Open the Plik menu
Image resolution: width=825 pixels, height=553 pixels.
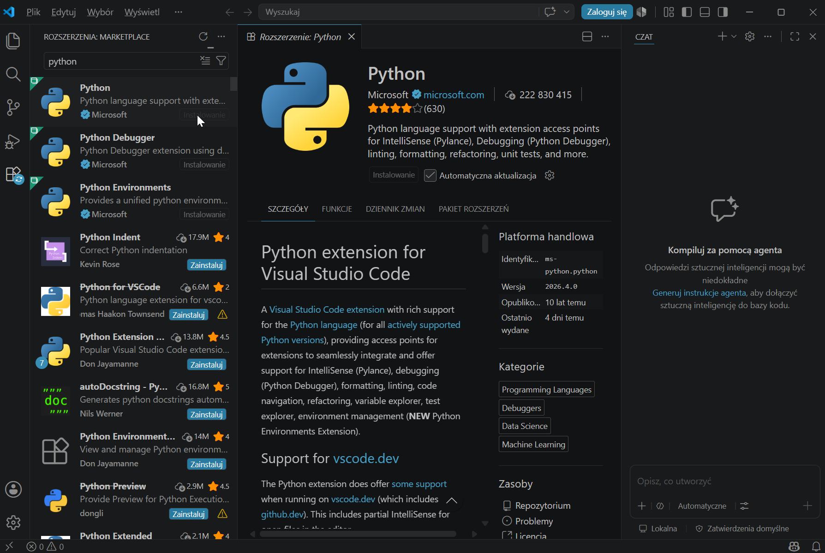[33, 12]
